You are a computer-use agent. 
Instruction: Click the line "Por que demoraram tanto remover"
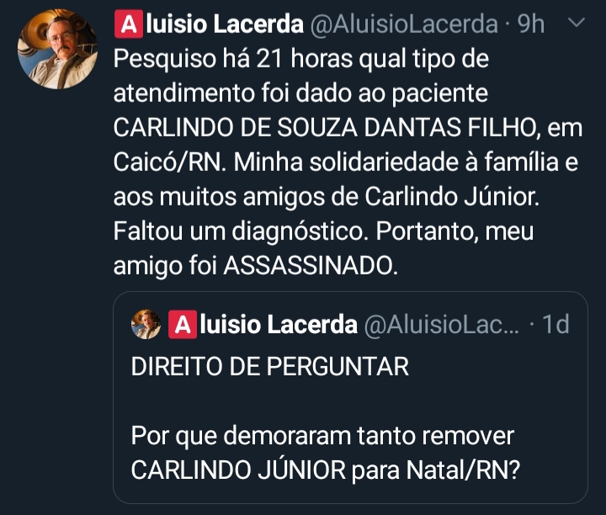pos(322,438)
